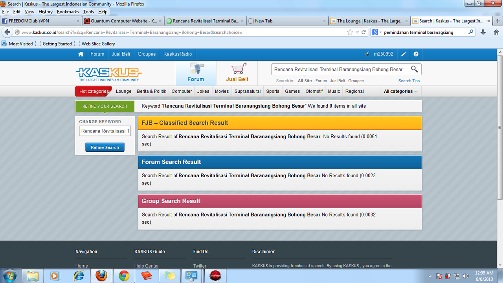Screen dimensions: 503x283
Task: Open the pencil edit icon beside username
Action: (x=404, y=54)
